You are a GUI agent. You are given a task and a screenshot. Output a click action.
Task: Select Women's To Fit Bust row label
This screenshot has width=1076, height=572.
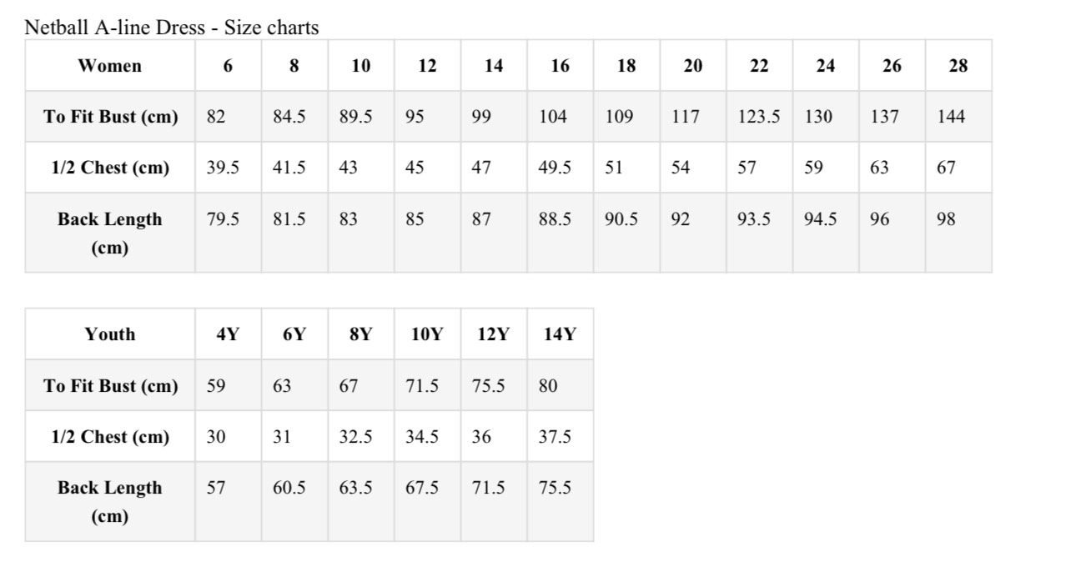(110, 117)
